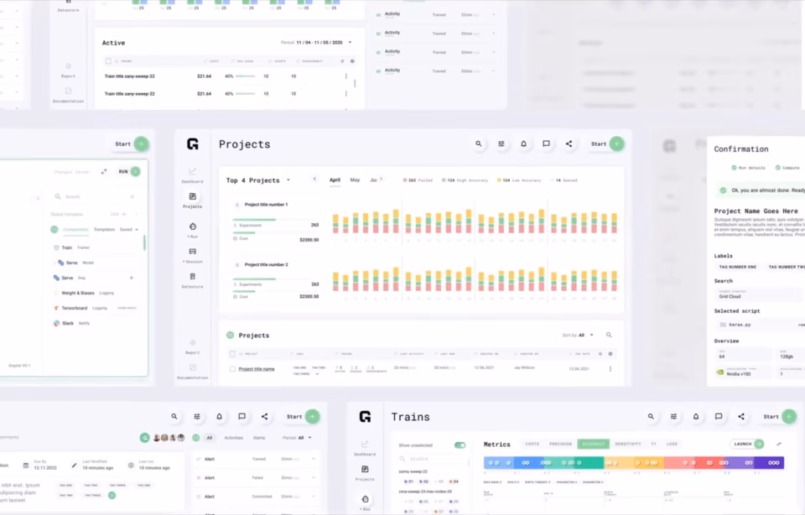Open notifications bell in Trains header
Viewport: 805px width, 515px height.
(696, 416)
